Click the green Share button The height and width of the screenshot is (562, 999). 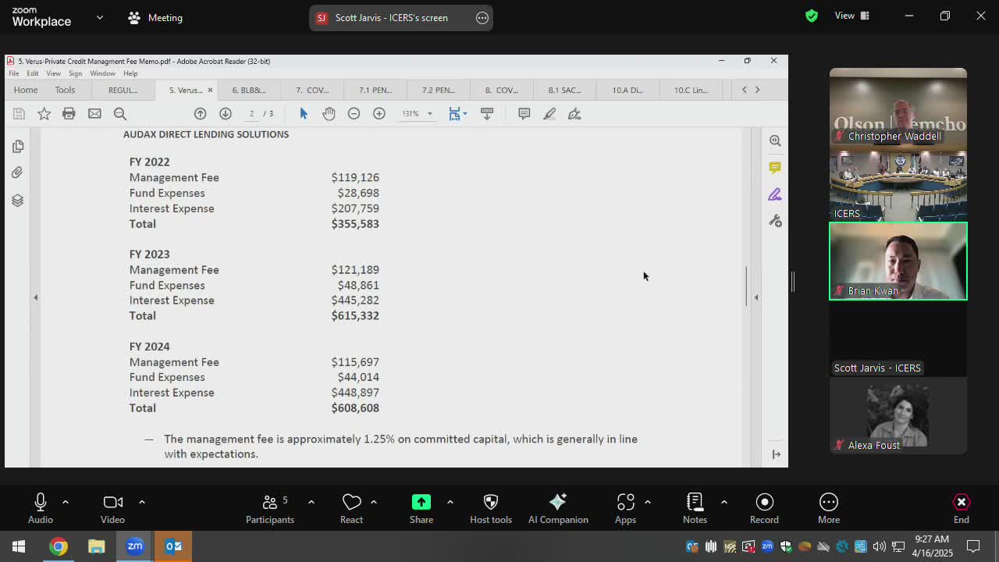[x=421, y=508]
